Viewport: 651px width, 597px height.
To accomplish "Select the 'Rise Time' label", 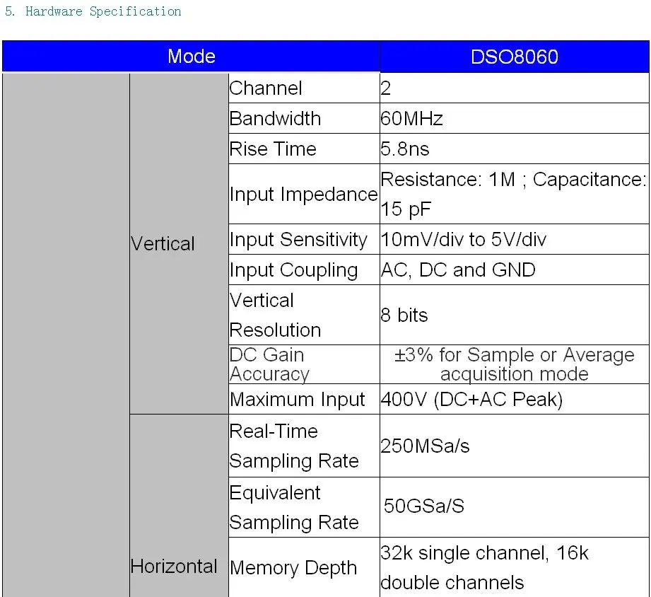I will 273,149.
